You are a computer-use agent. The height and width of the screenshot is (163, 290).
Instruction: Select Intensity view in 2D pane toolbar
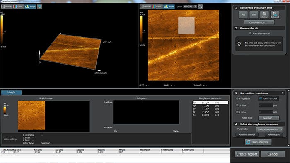click(145, 7)
